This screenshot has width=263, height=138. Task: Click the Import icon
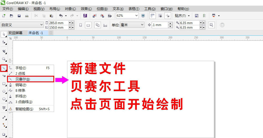pos(94,16)
